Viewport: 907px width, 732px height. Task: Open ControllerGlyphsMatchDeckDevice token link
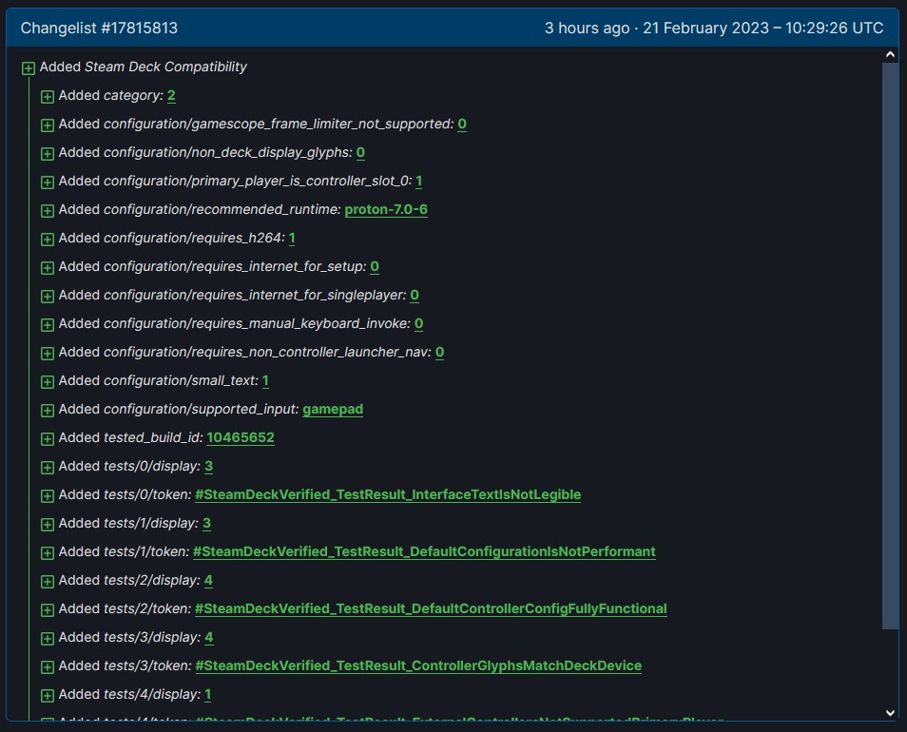click(x=418, y=666)
